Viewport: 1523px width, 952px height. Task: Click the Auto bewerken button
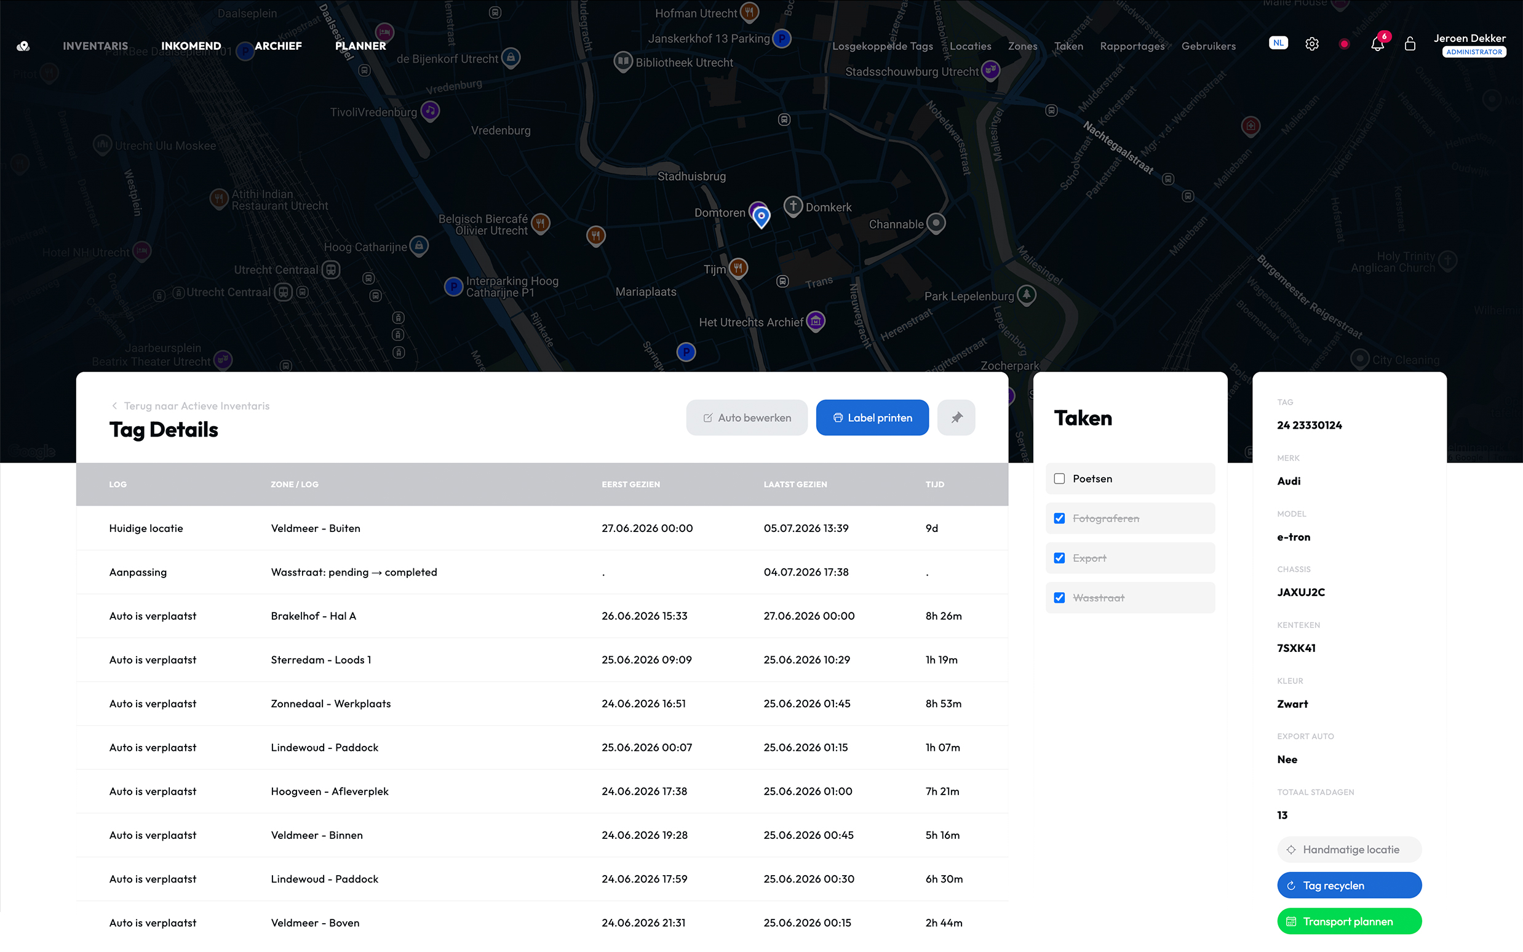pos(747,418)
